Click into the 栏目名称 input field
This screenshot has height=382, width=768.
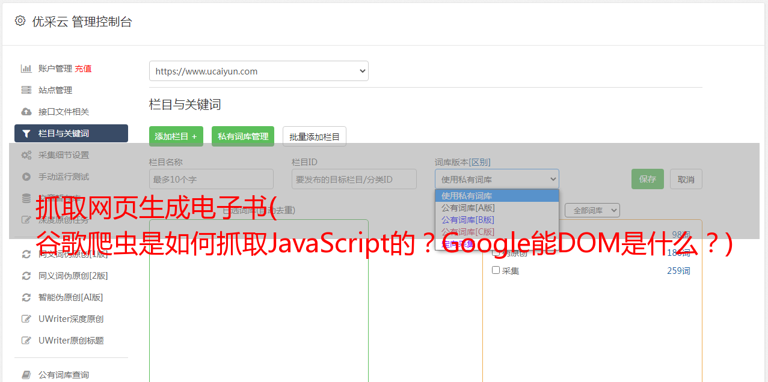point(211,179)
